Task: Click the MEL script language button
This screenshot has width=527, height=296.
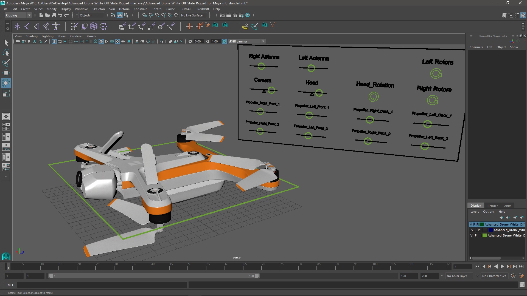Action: pyautogui.click(x=10, y=285)
